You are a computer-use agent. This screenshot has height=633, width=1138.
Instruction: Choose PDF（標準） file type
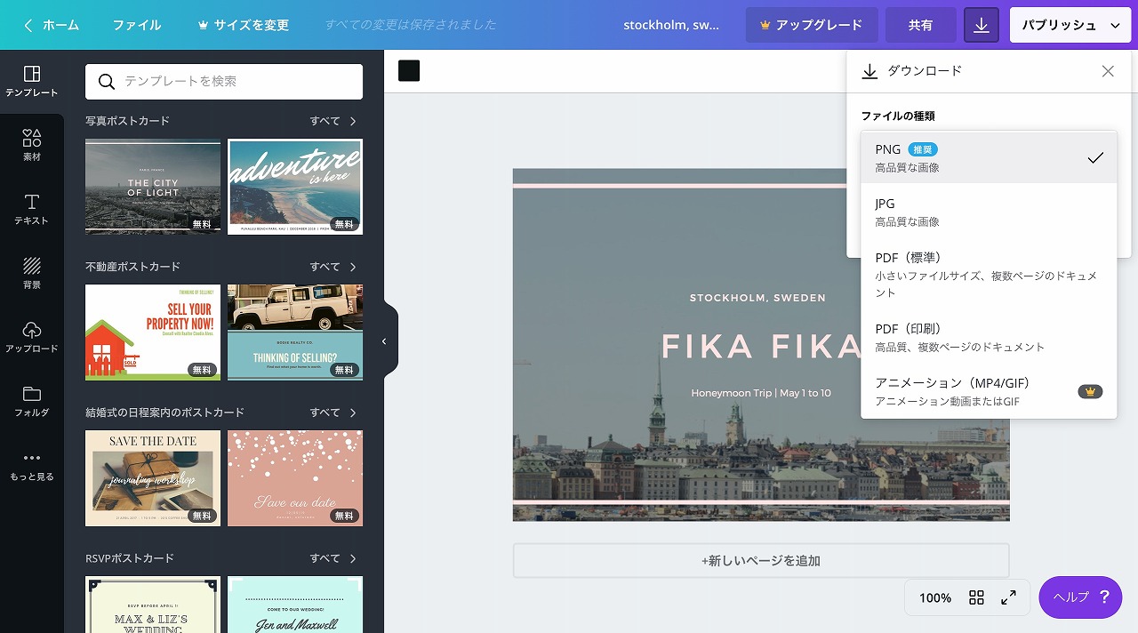point(989,274)
